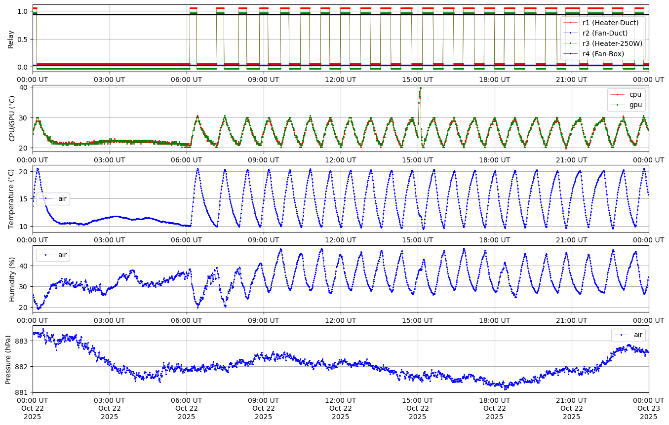Click the Pressure (hPa) axis label
The width and height of the screenshot is (669, 425).
tap(8, 359)
